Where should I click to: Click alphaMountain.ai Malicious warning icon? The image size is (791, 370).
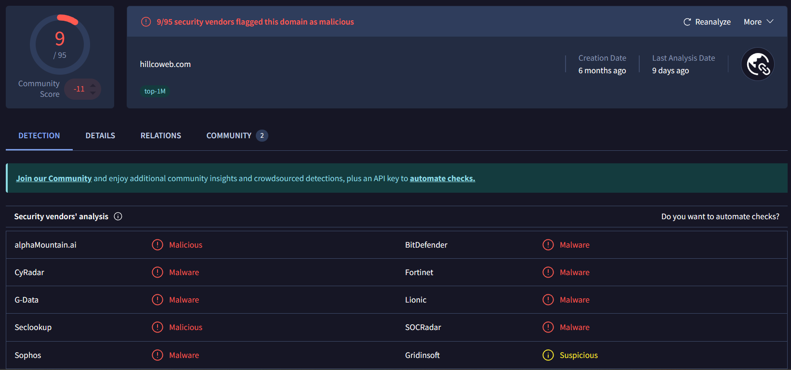[158, 245]
